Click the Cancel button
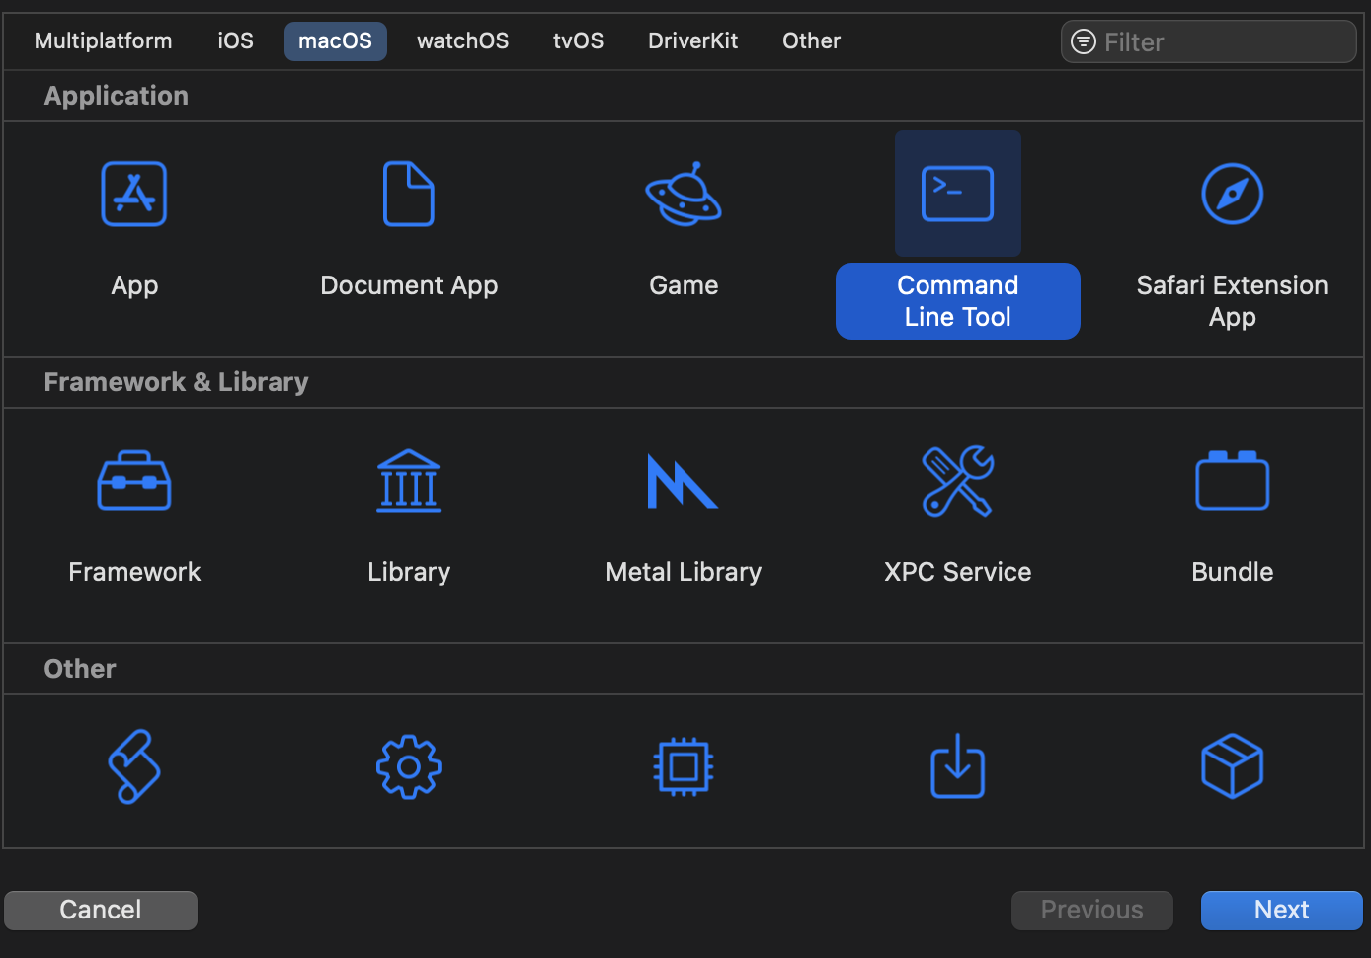Image resolution: width=1371 pixels, height=958 pixels. coord(101,910)
